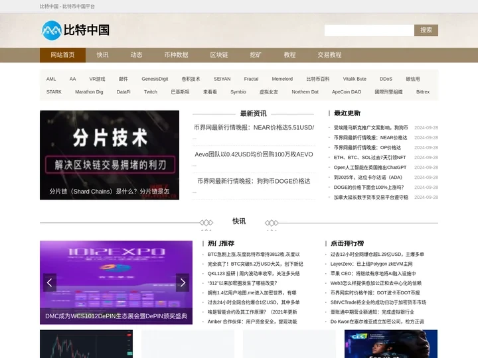Open 币界网最新行情晚报：OP价格达 update

367,147
